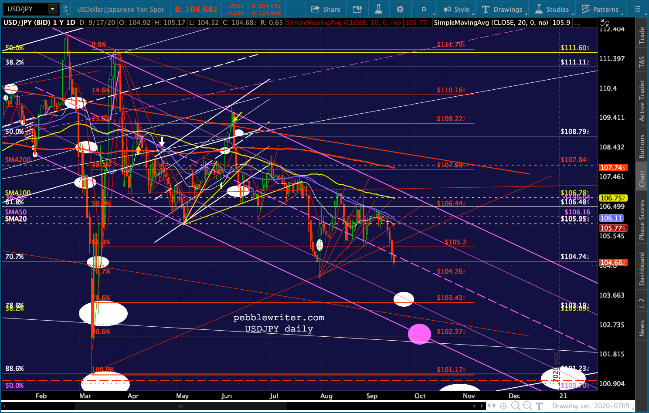649x413 pixels.
Task: Click the 106.11 blue price bubble
Action: (612, 218)
